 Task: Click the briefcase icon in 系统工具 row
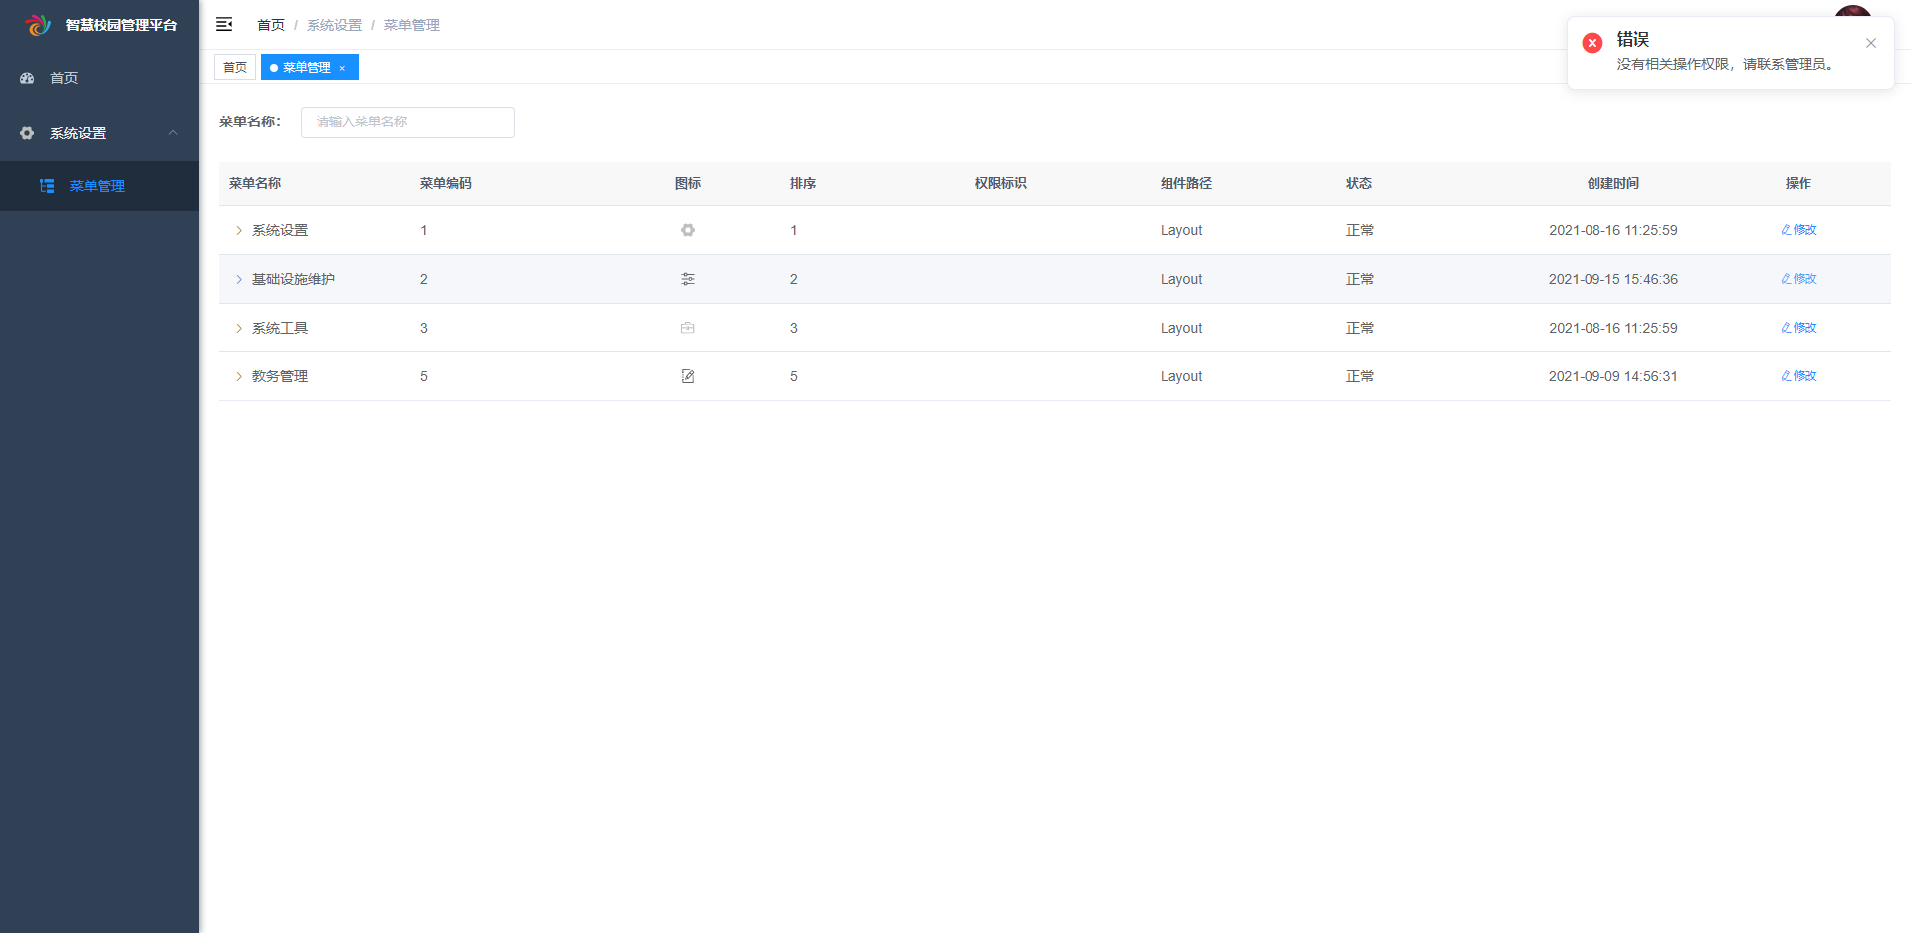688,328
